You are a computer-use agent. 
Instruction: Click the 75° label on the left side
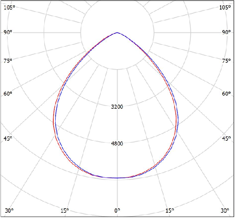(x=8, y=61)
